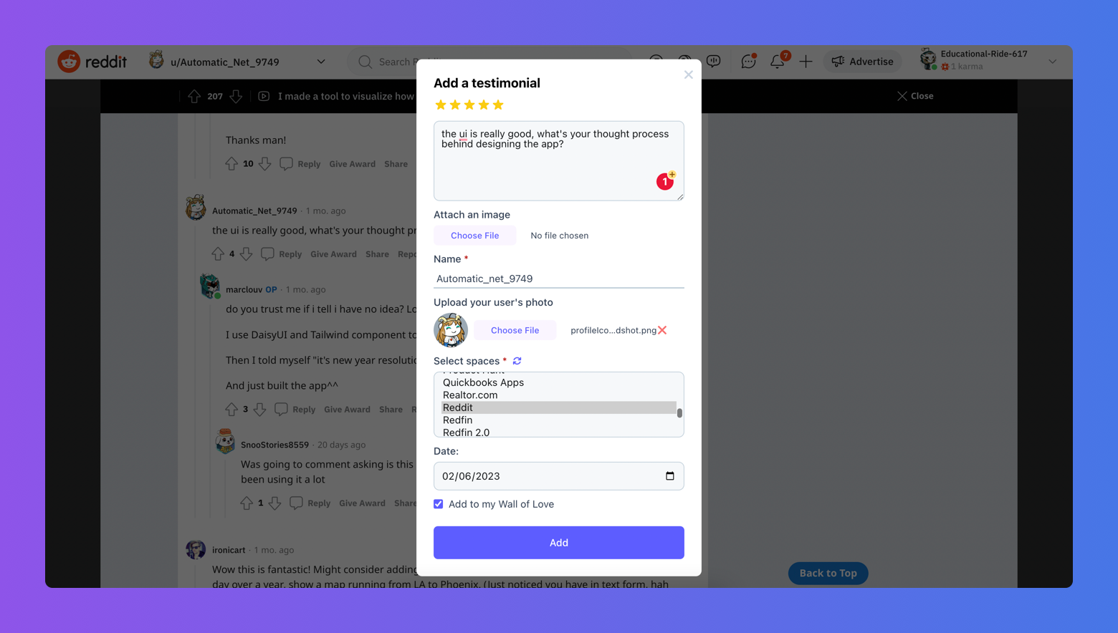Click the plus create post icon
Image resolution: width=1118 pixels, height=633 pixels.
point(806,62)
